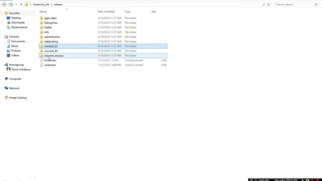Click the 2 KB size of for_noobs

tap(164, 60)
